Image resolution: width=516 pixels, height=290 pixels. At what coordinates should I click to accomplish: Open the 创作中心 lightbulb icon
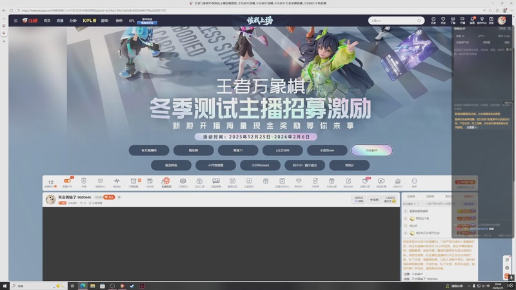click(482, 21)
